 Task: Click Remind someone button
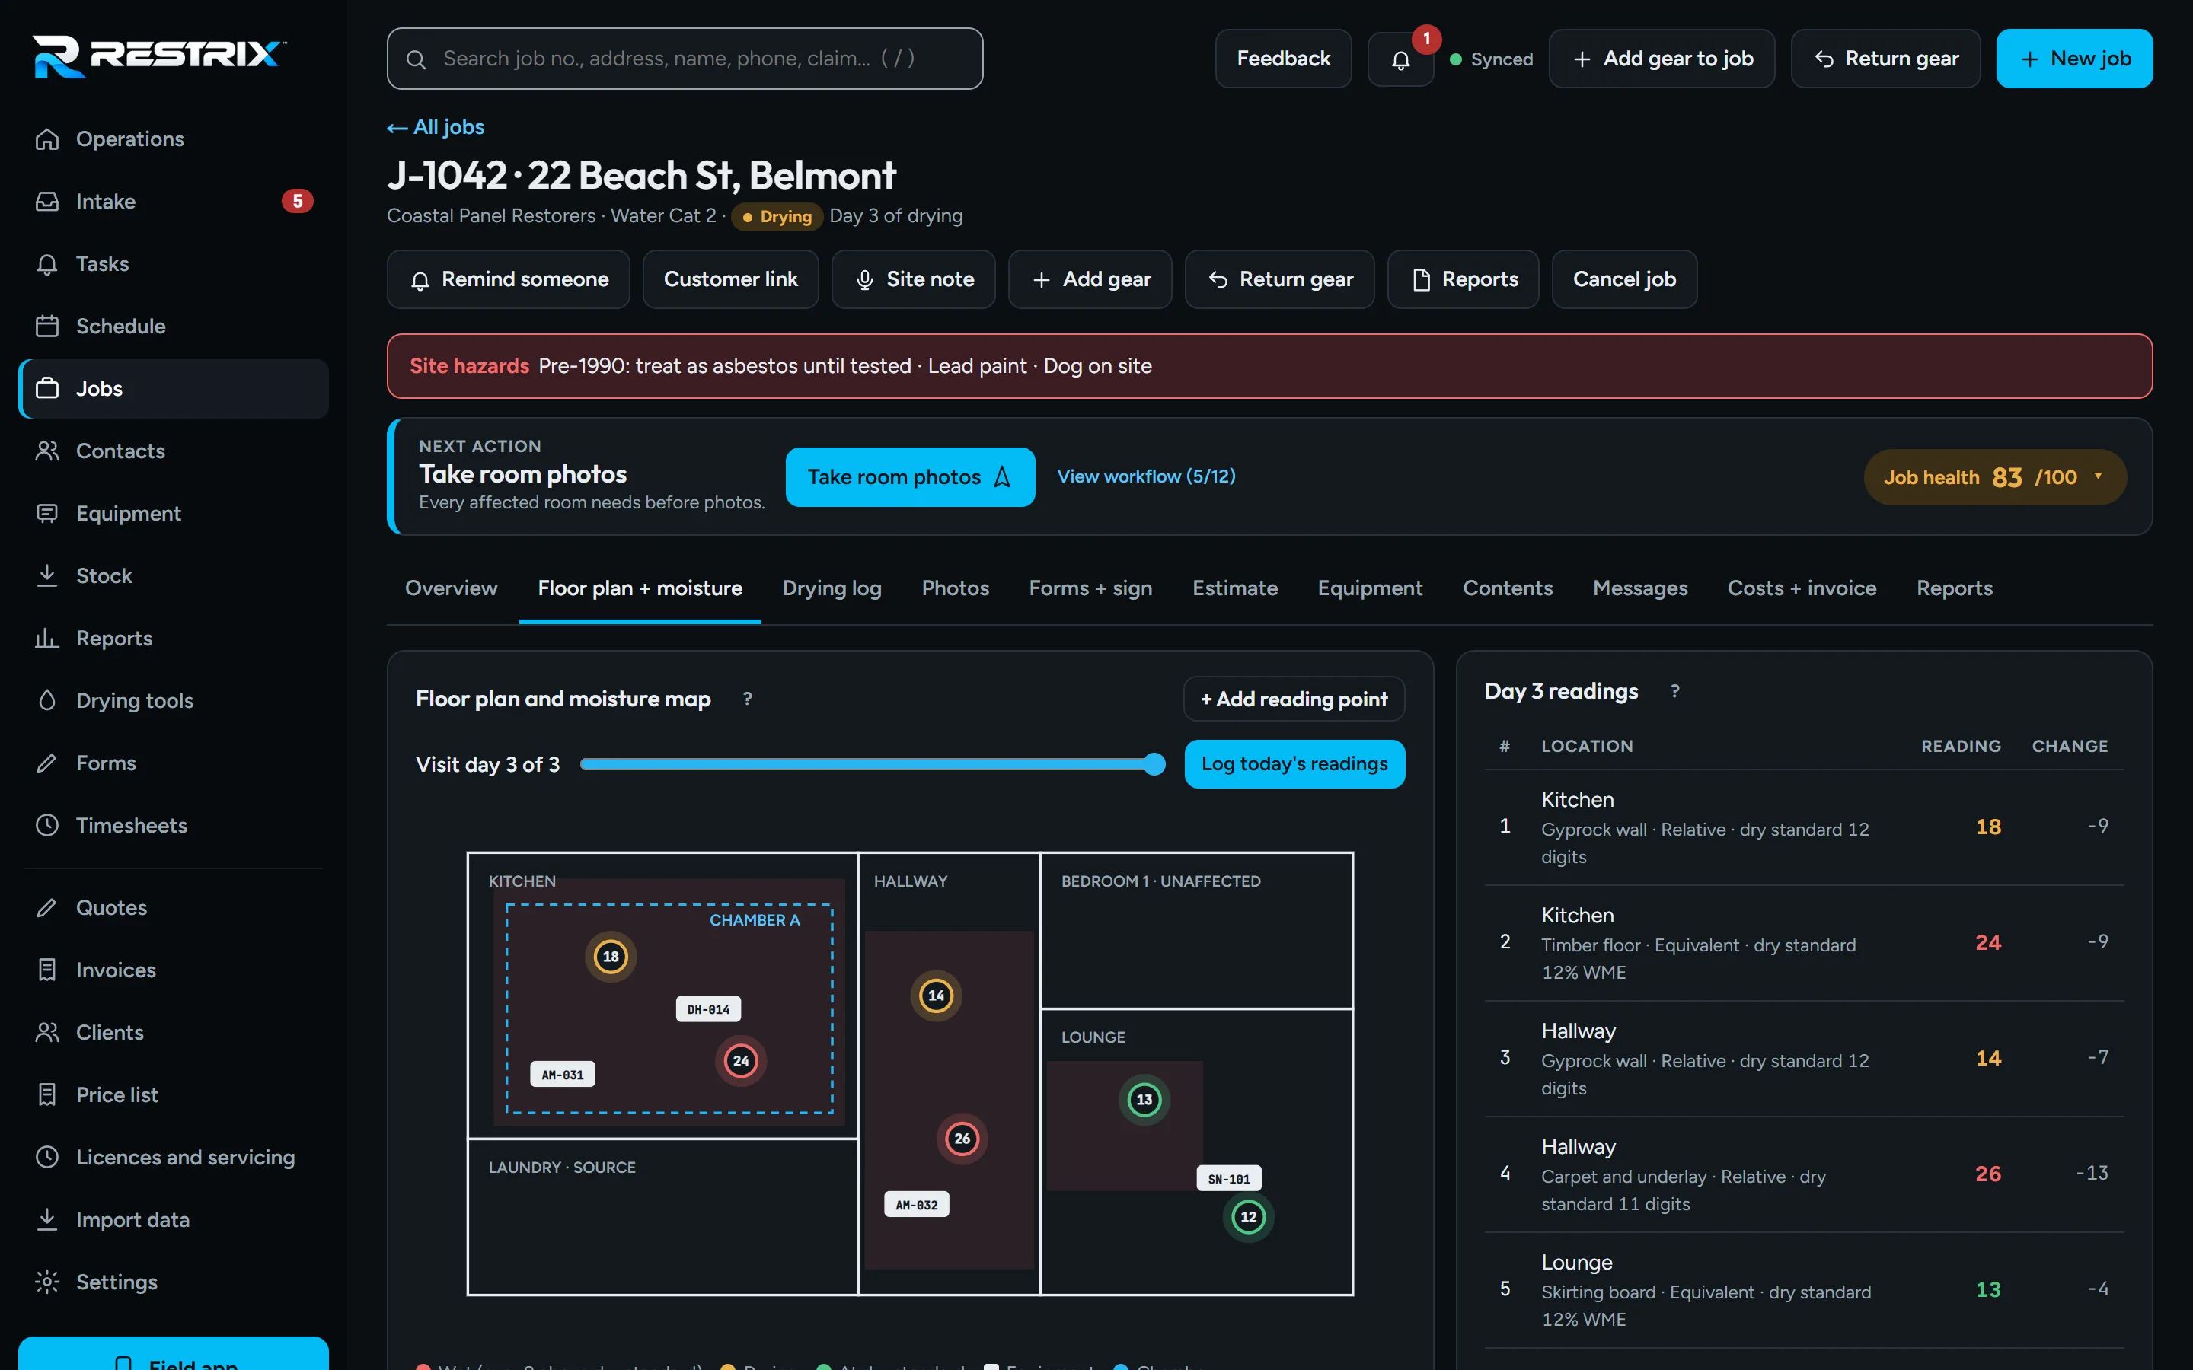509,279
